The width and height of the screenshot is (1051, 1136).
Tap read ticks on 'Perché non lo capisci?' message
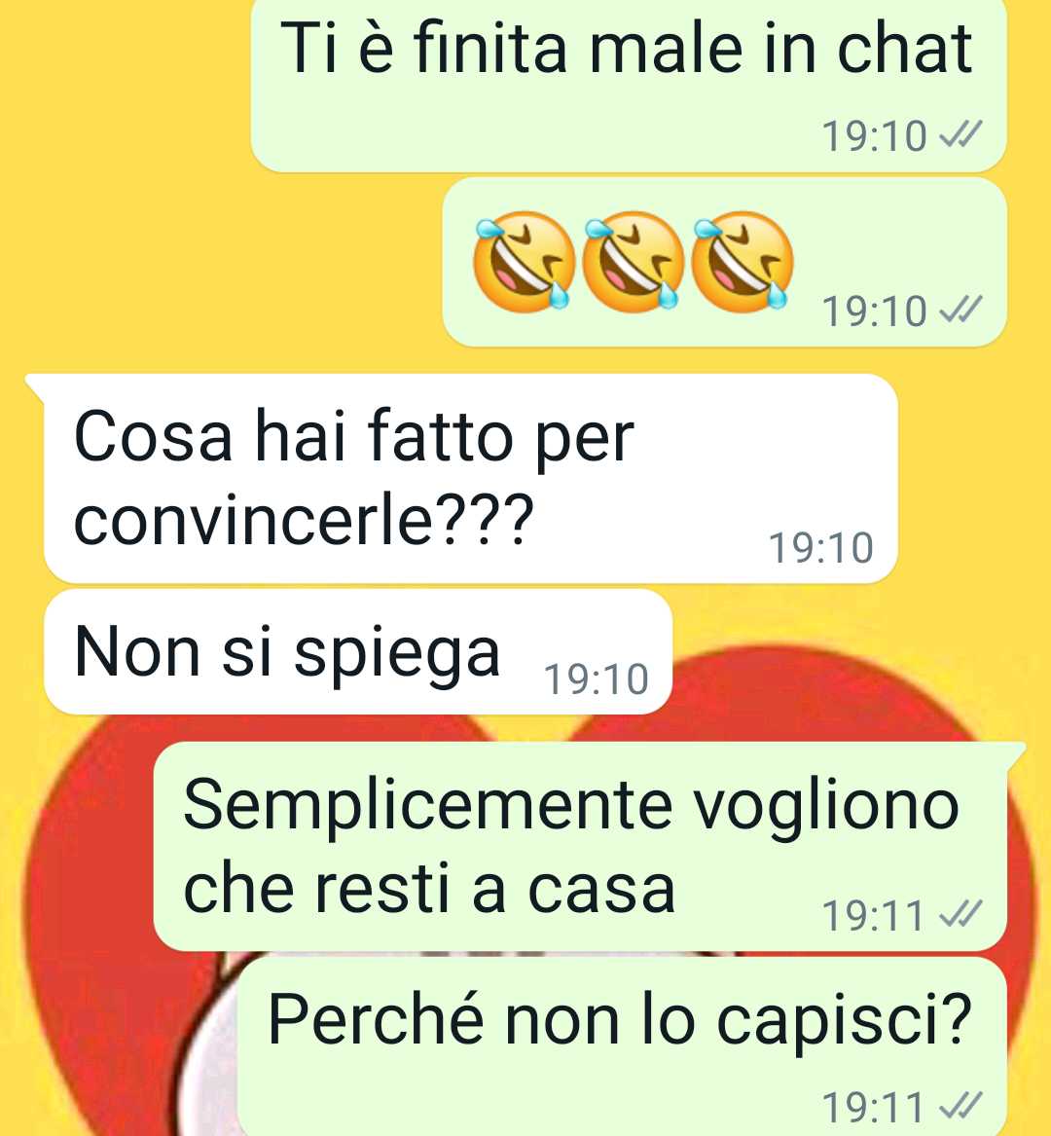point(960,1107)
